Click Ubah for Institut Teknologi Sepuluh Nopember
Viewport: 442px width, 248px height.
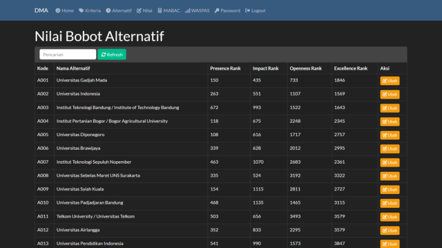coord(390,162)
